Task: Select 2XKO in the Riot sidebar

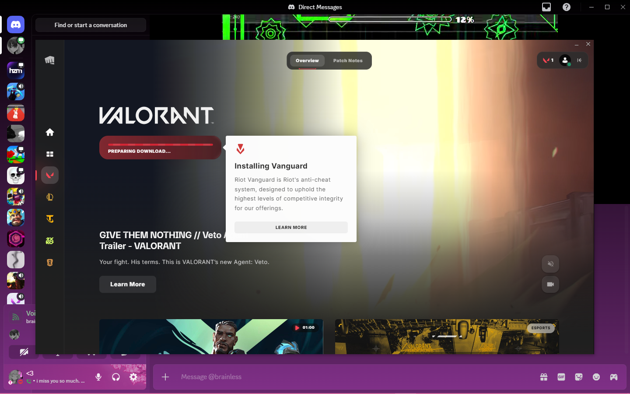Action: coord(50,241)
